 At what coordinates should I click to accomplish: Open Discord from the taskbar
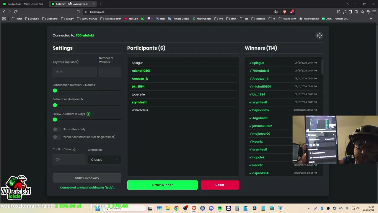(211, 208)
